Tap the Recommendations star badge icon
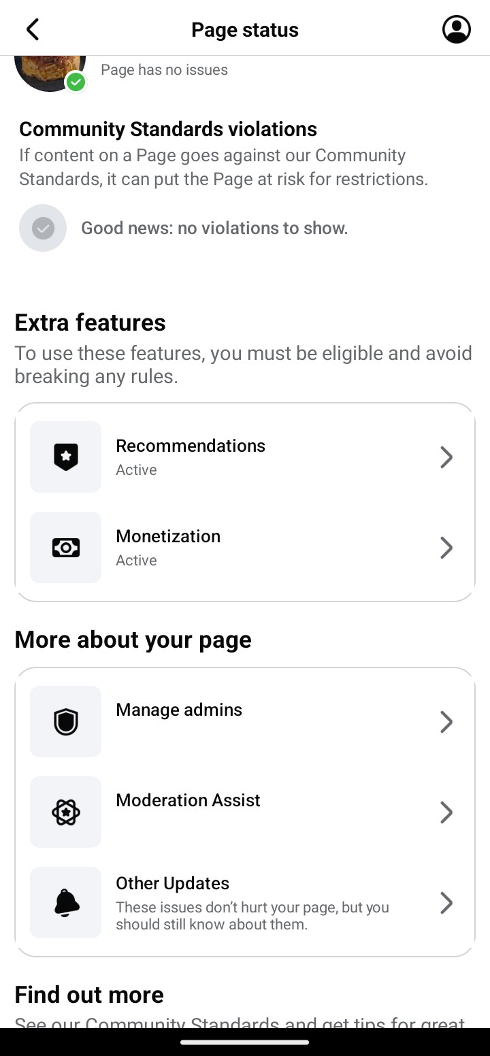The width and height of the screenshot is (490, 1056). (x=66, y=457)
